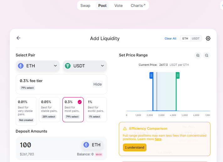Zoom in on the price chart
Image resolution: width=223 pixels, height=162 pixels.
[198, 55]
